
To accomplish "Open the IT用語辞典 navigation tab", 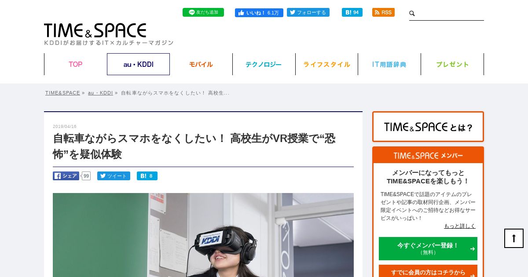I will coord(389,64).
